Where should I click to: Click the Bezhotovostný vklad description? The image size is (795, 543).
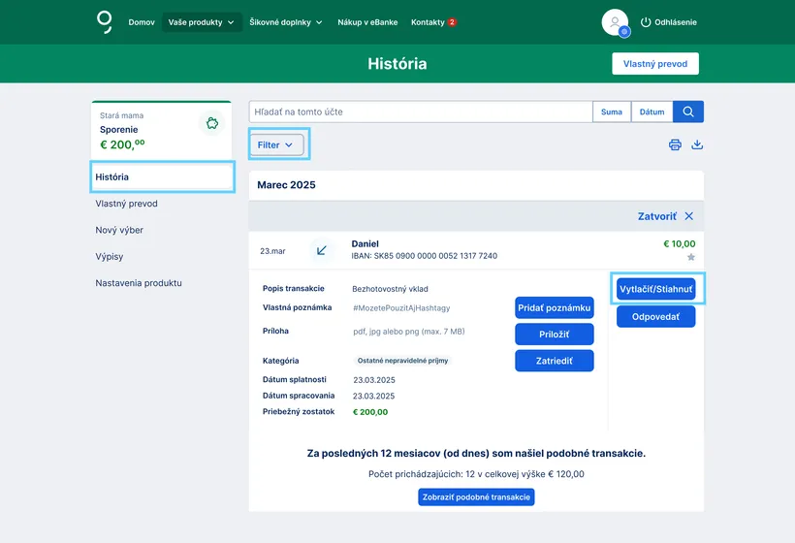click(390, 289)
